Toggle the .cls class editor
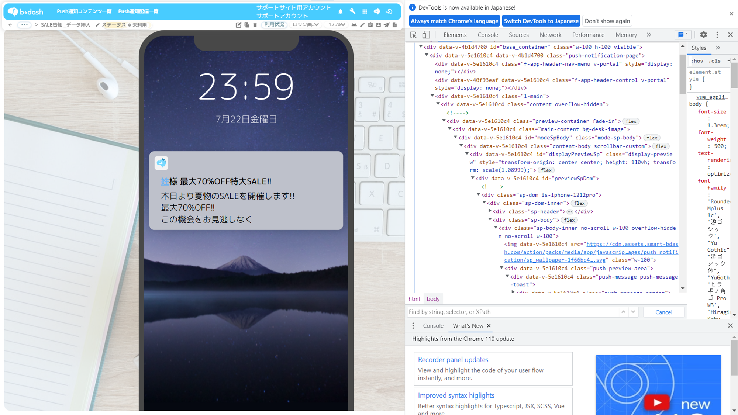The height and width of the screenshot is (415, 738). point(715,61)
